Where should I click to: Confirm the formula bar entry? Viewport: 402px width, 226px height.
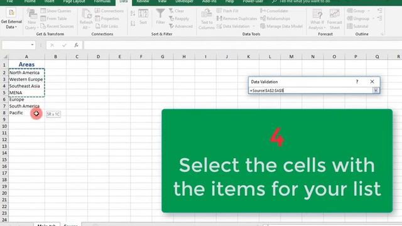coord(64,45)
